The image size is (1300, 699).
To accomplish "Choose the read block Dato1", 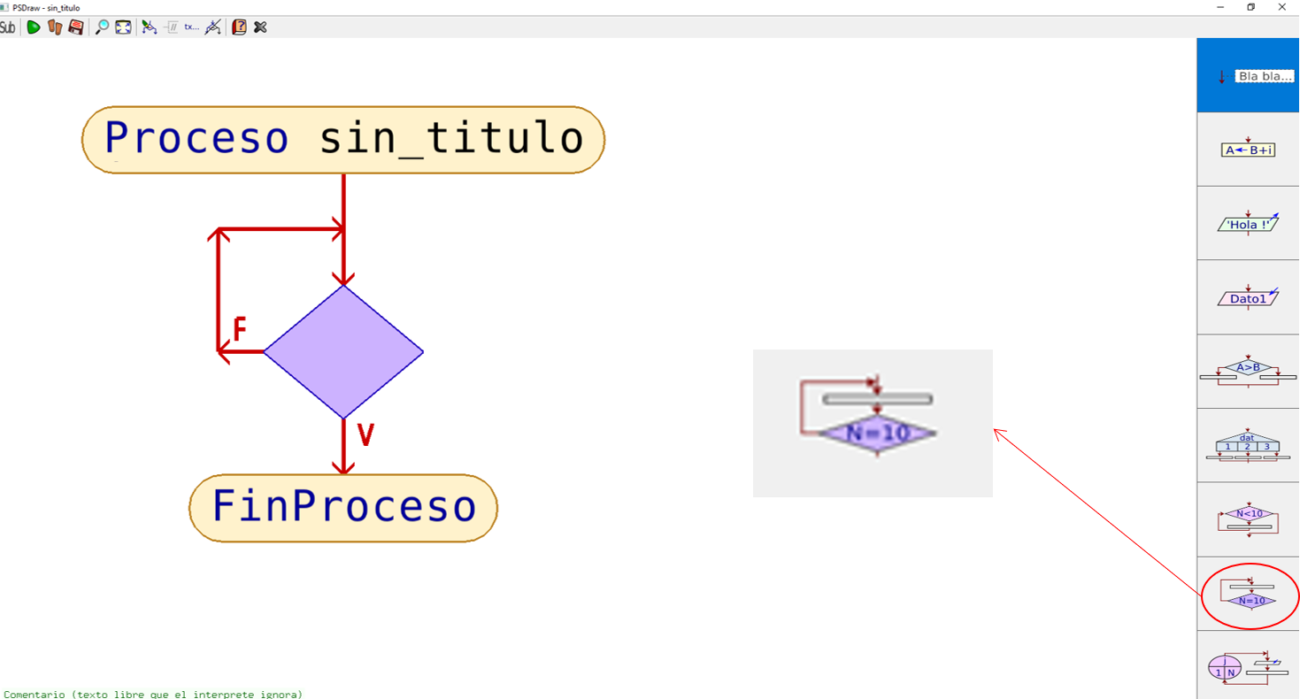I will click(1248, 297).
